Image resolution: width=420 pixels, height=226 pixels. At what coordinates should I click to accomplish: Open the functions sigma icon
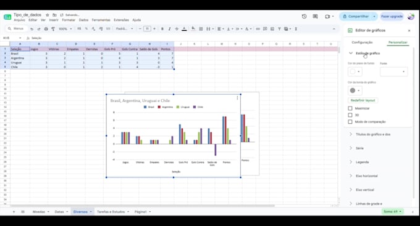pyautogui.click(x=296, y=29)
